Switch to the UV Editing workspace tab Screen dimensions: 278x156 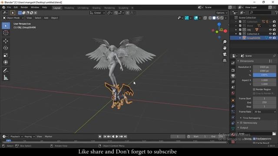83,8
